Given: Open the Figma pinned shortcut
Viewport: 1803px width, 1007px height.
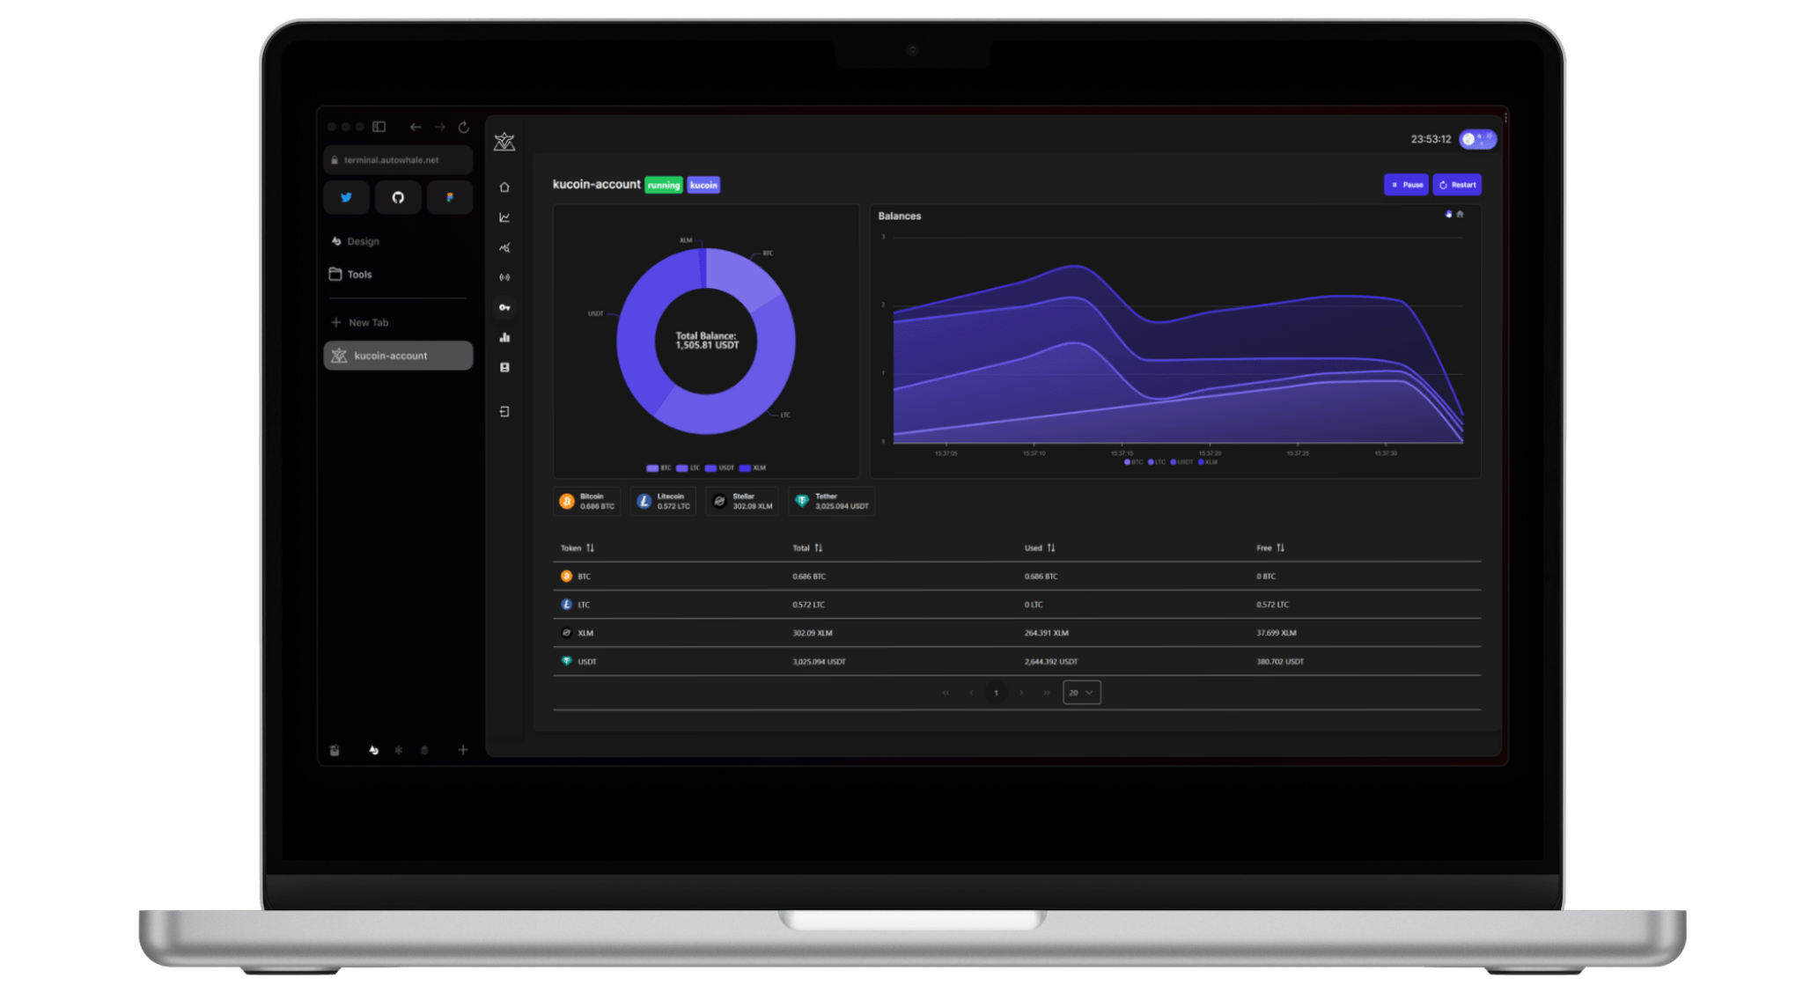Looking at the screenshot, I should [x=450, y=197].
